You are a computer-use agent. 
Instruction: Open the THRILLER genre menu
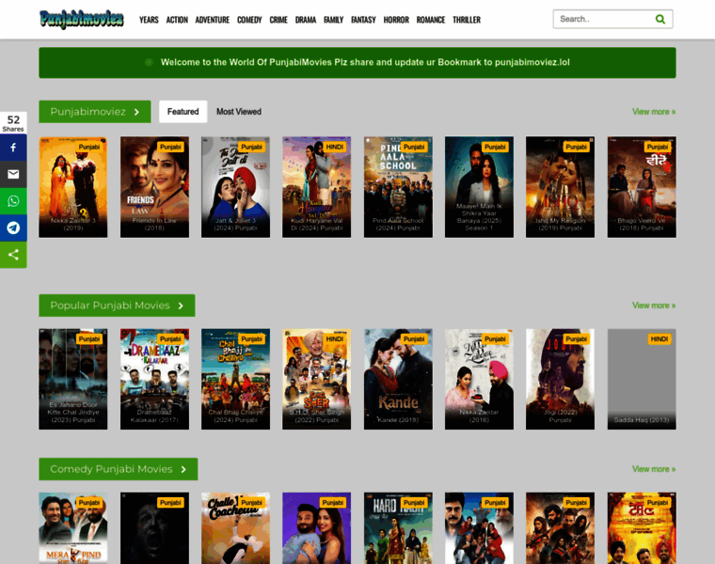coord(467,20)
